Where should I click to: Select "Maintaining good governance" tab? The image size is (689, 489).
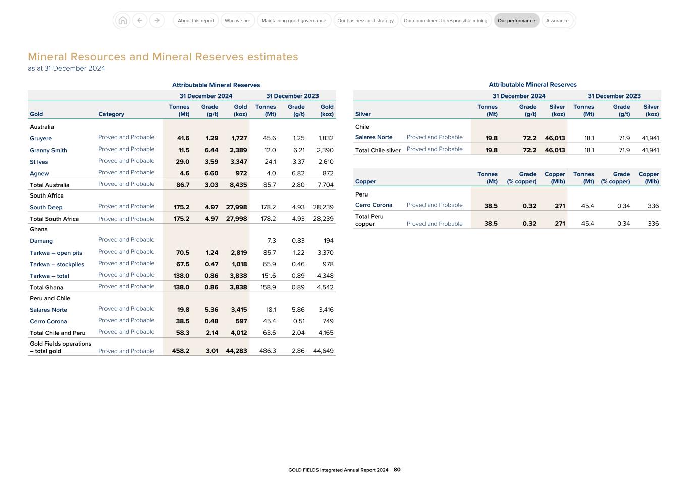[x=294, y=20]
